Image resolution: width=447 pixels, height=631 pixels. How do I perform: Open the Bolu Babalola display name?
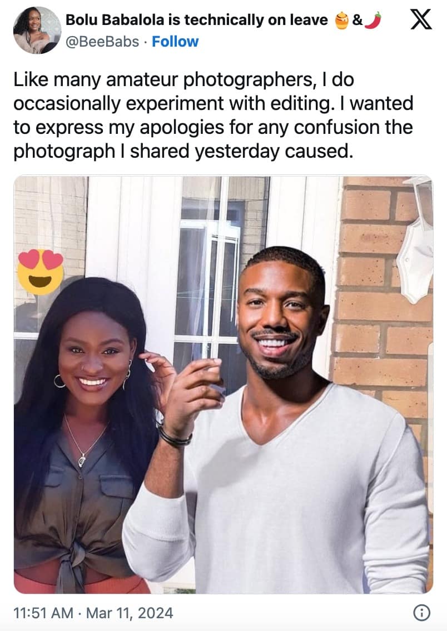point(196,20)
